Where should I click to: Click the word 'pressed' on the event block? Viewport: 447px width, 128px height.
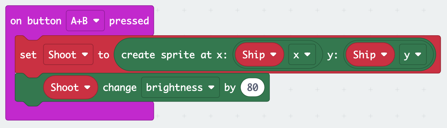129,21
